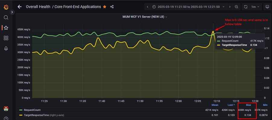
Task: Open the 1m refresh interval dropdown
Action: 255,7
